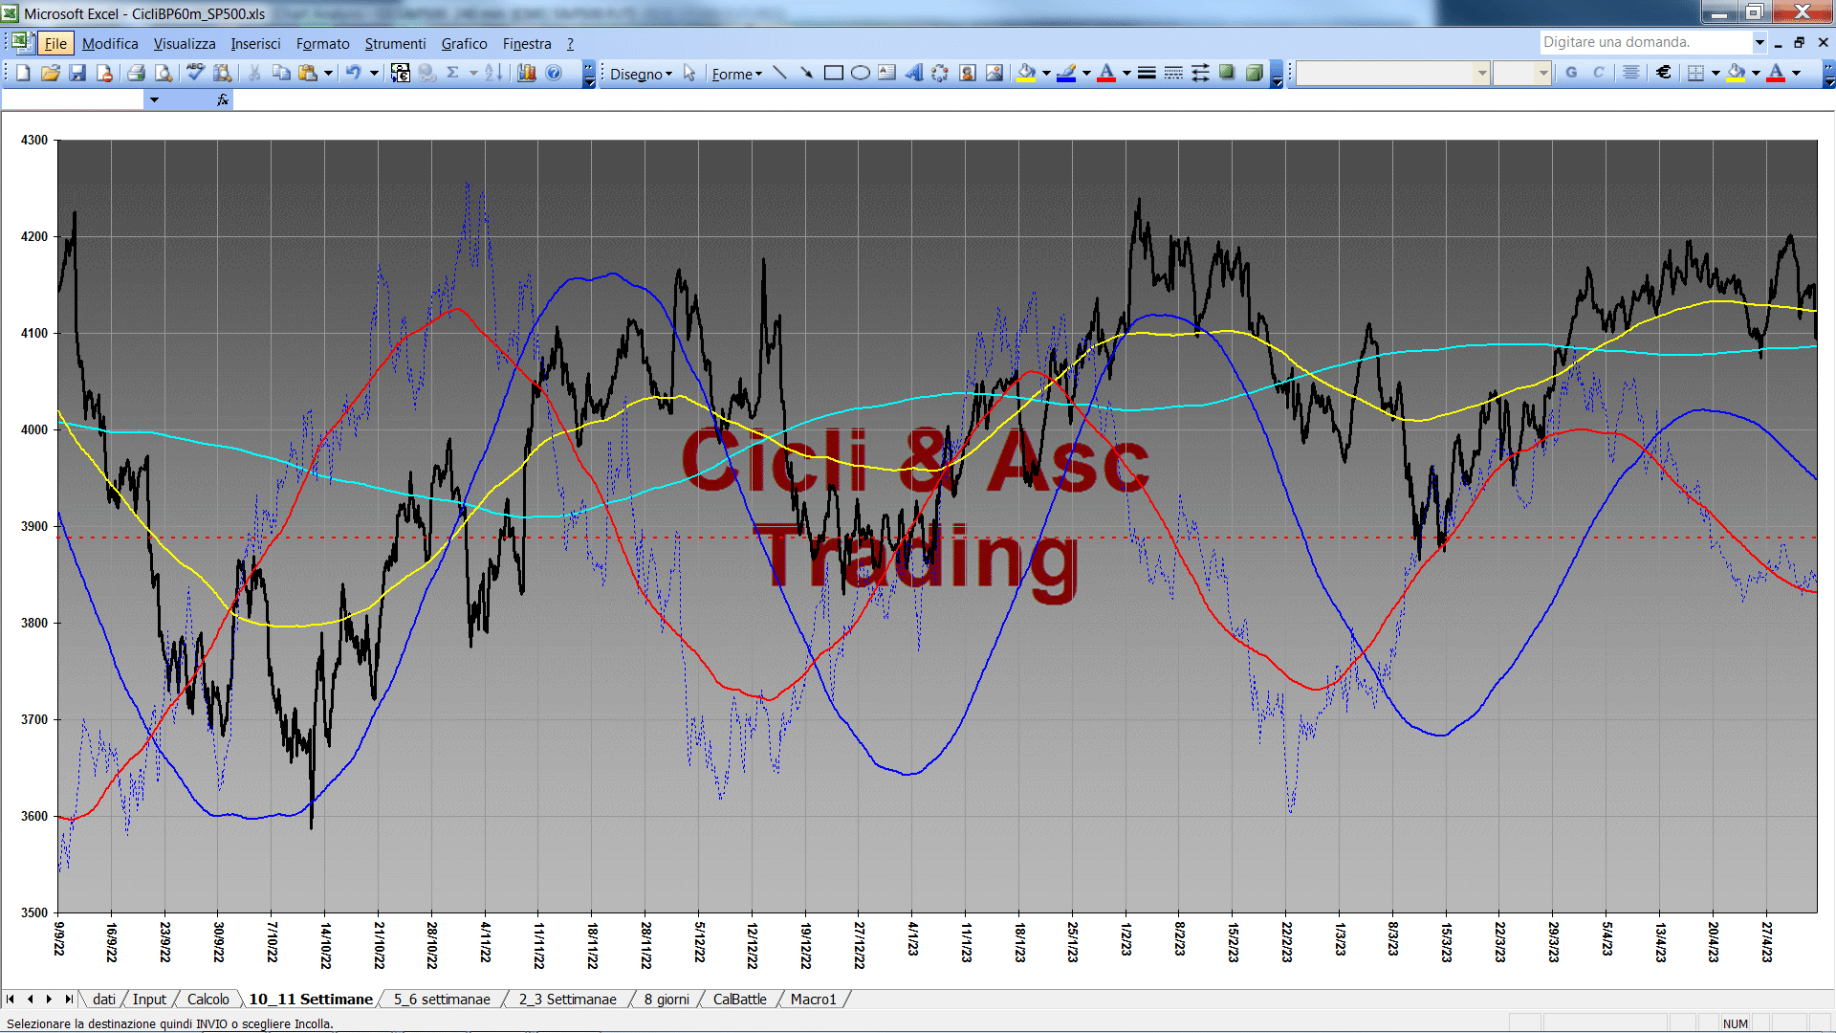Apply the euro currency format
1836x1033 pixels.
click(x=1664, y=73)
